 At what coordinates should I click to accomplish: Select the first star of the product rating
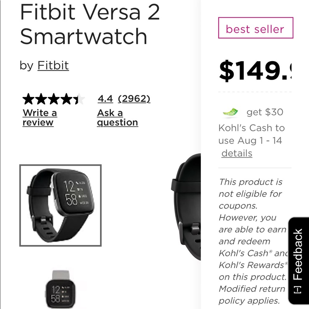(28, 99)
